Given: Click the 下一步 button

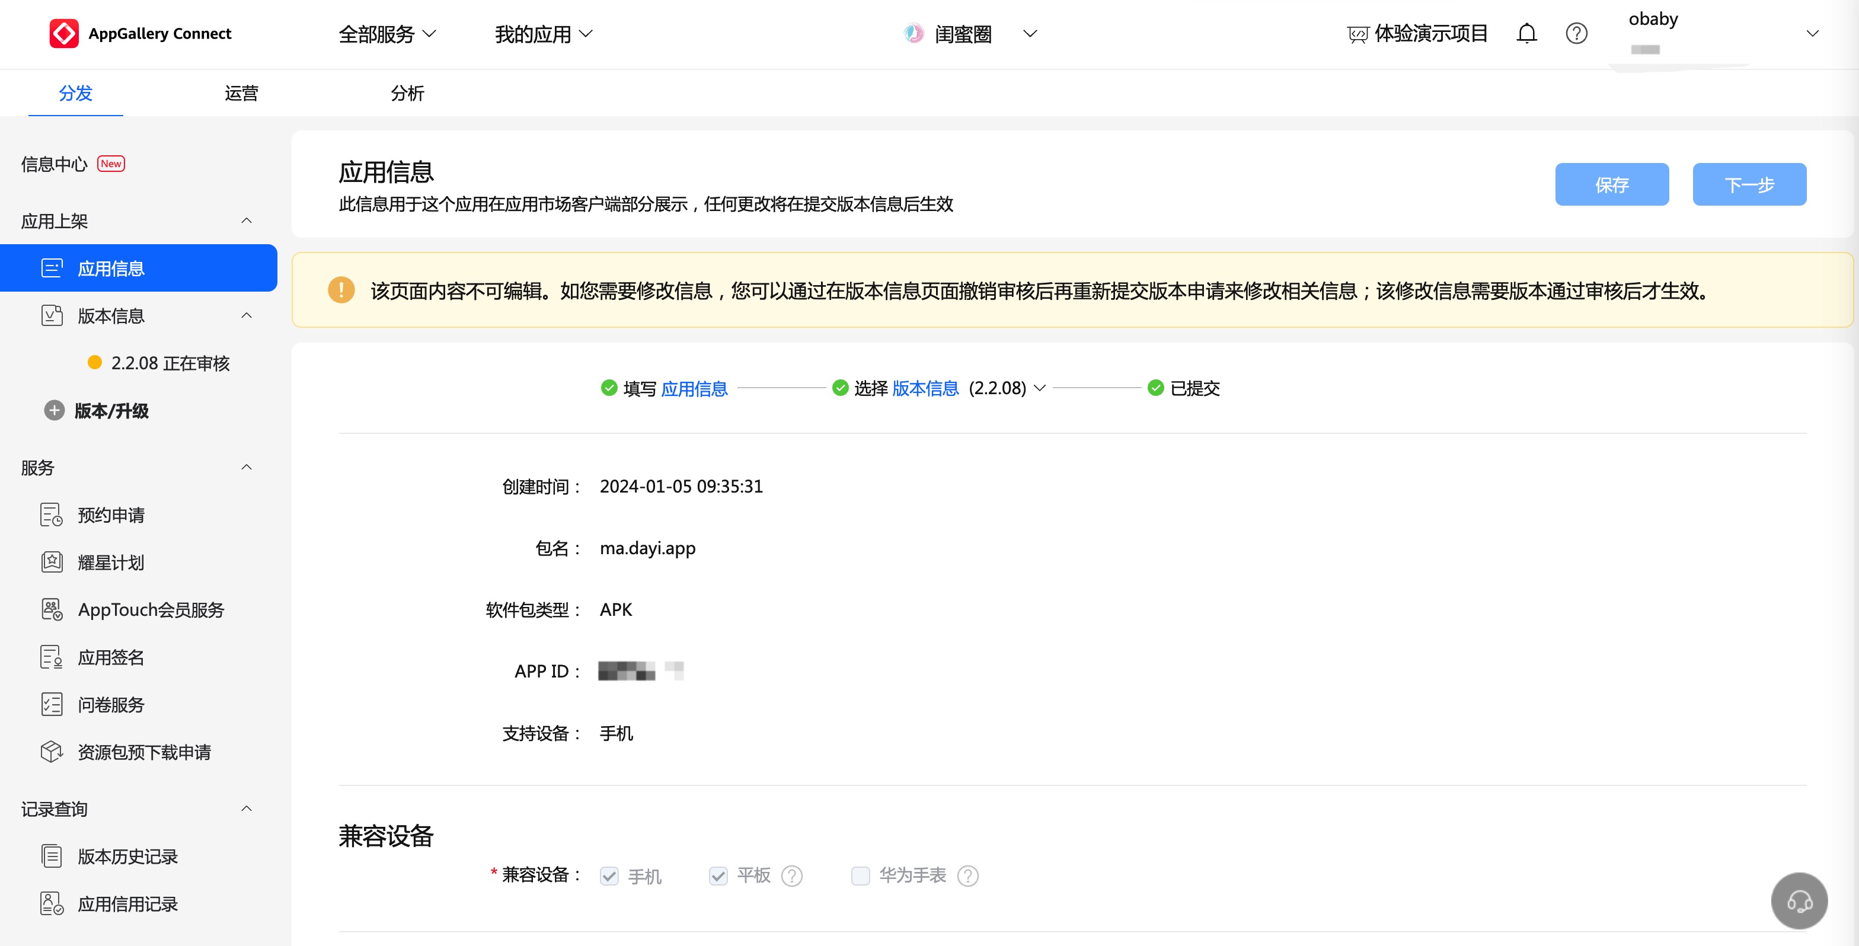Looking at the screenshot, I should coord(1749,185).
